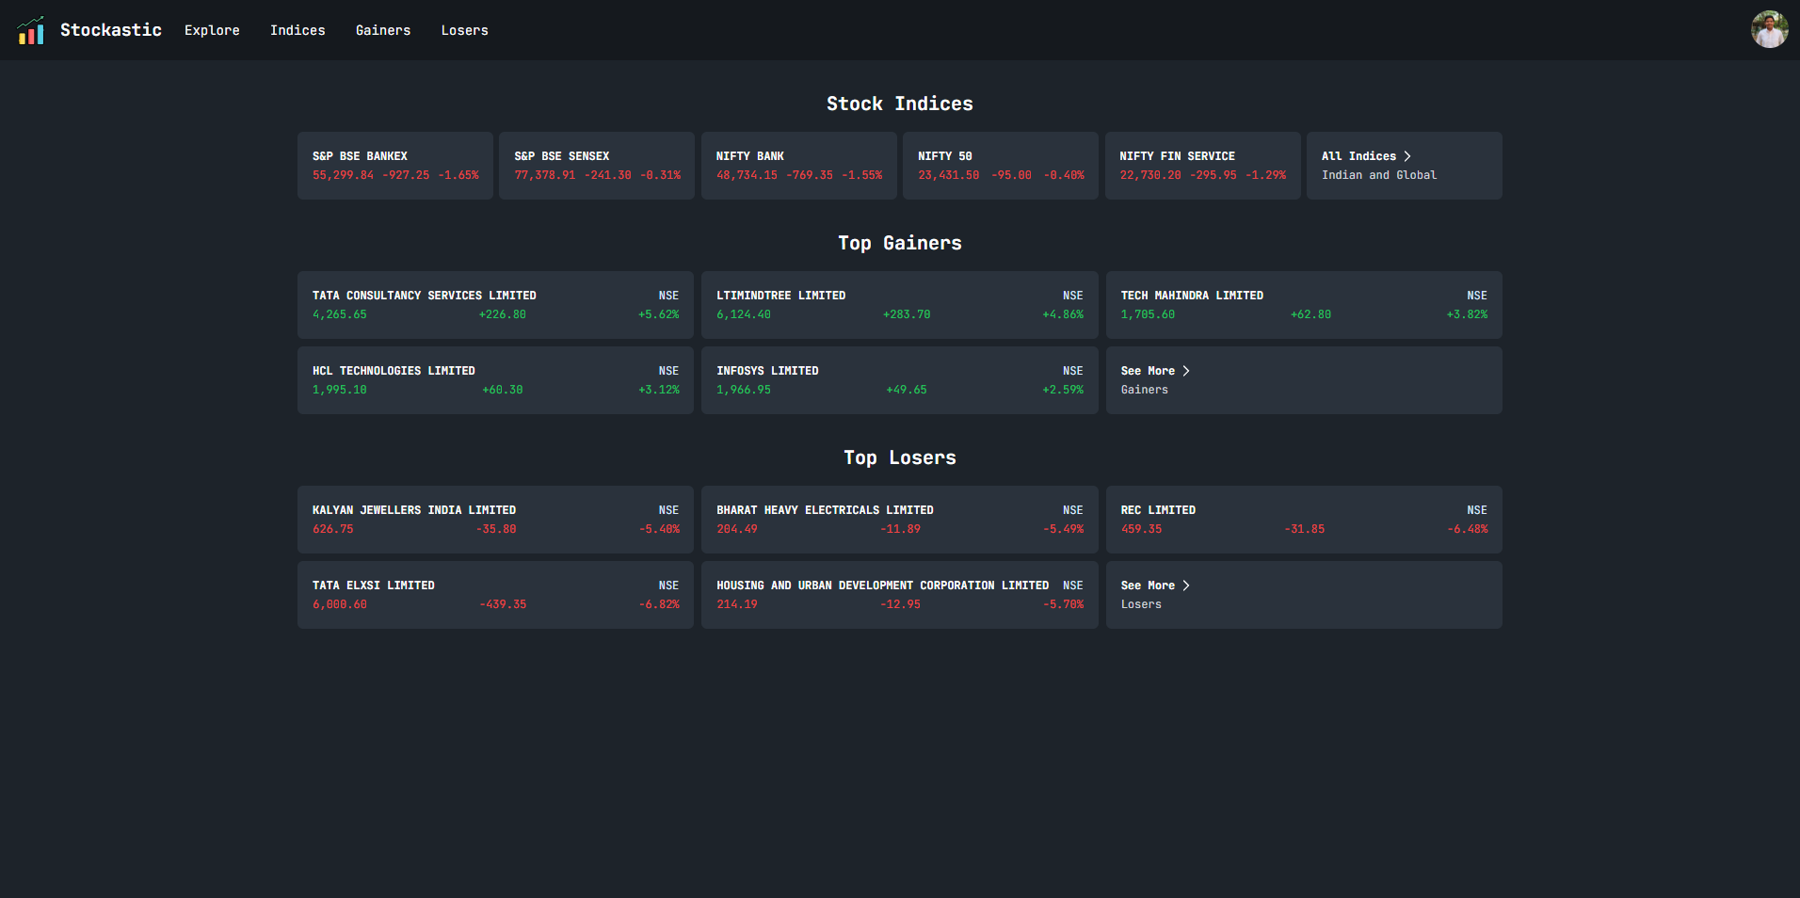The height and width of the screenshot is (898, 1800).
Task: Click Tata Elxsi percent change -6.82%
Action: pyautogui.click(x=659, y=604)
